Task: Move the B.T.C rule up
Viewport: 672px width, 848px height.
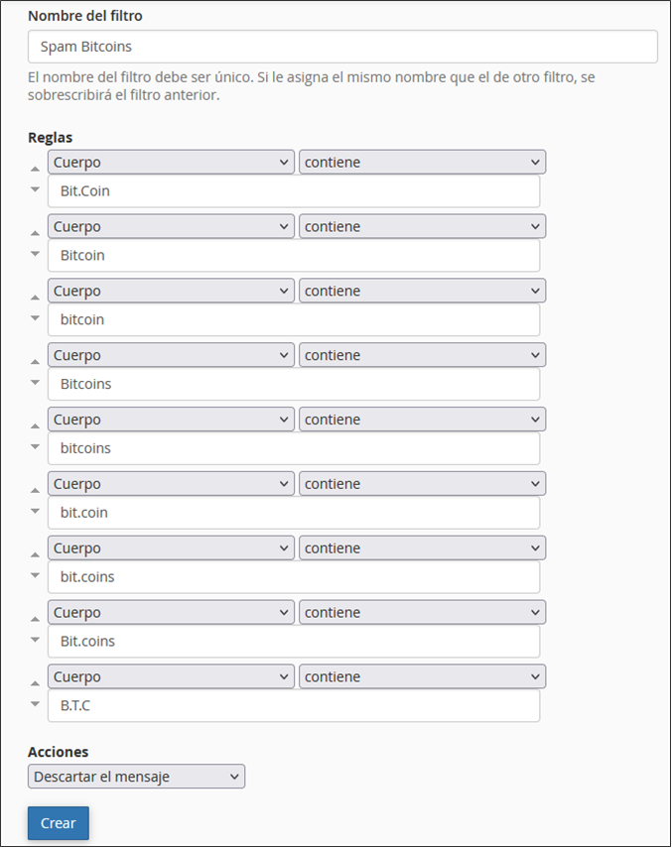Action: 35,683
